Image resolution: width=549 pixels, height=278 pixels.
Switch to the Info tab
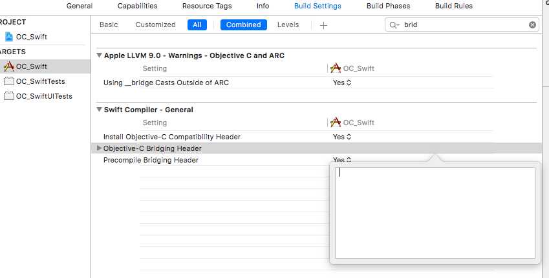[263, 6]
